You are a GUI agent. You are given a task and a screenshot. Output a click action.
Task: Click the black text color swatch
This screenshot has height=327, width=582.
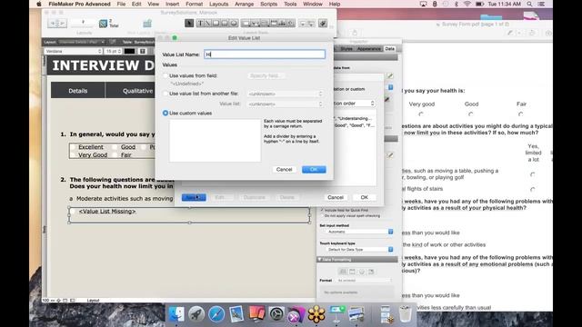click(x=129, y=51)
